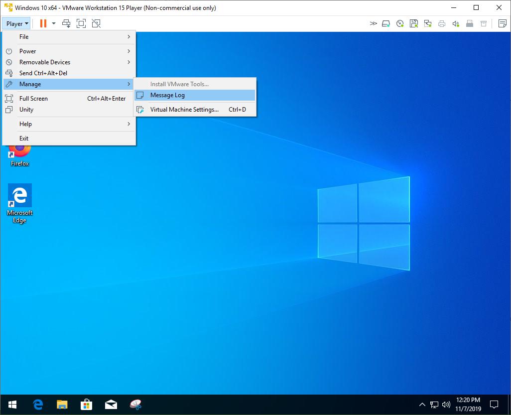The width and height of the screenshot is (511, 415).
Task: Click the Send Ctrl+Alt+Del icon
Action: pos(65,23)
